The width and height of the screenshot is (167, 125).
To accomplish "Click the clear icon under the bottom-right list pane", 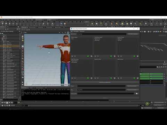I will tap(138, 78).
